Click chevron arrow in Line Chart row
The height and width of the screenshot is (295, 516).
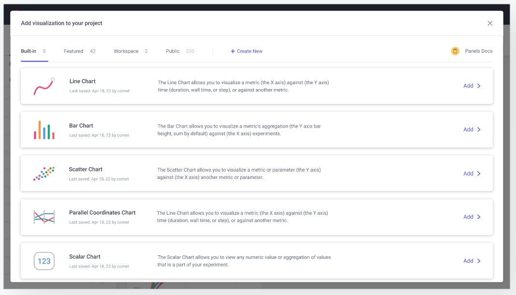[479, 86]
